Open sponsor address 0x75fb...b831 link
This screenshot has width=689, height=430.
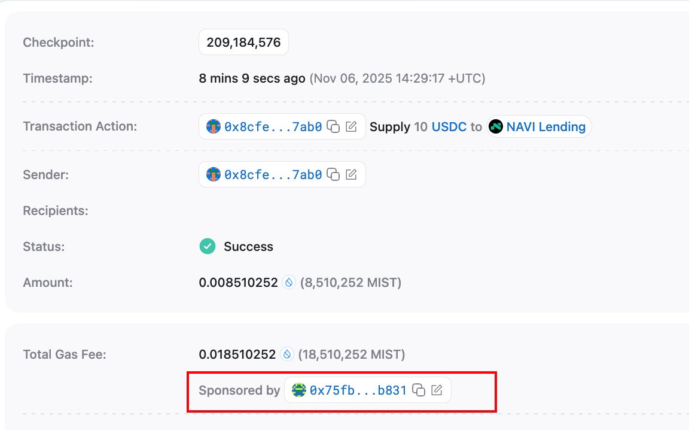click(358, 390)
